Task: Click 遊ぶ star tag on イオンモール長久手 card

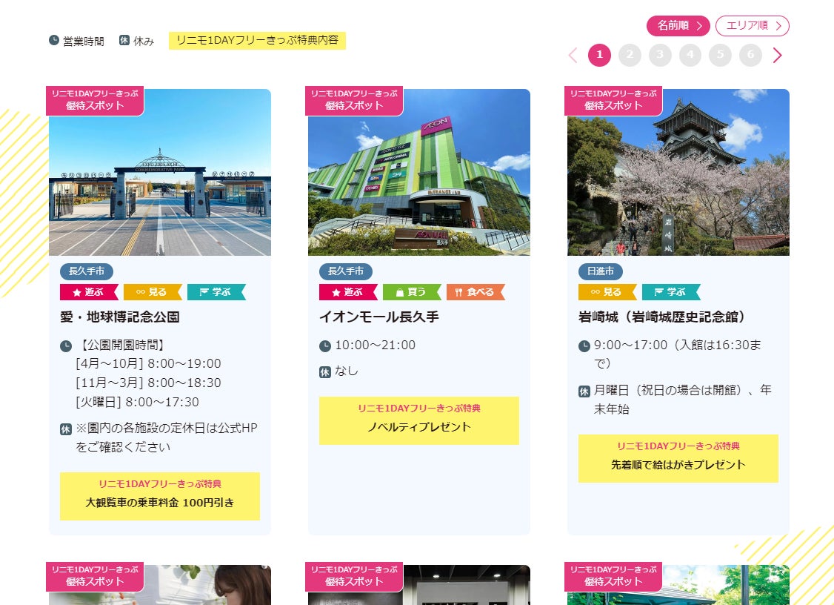Action: [x=348, y=292]
